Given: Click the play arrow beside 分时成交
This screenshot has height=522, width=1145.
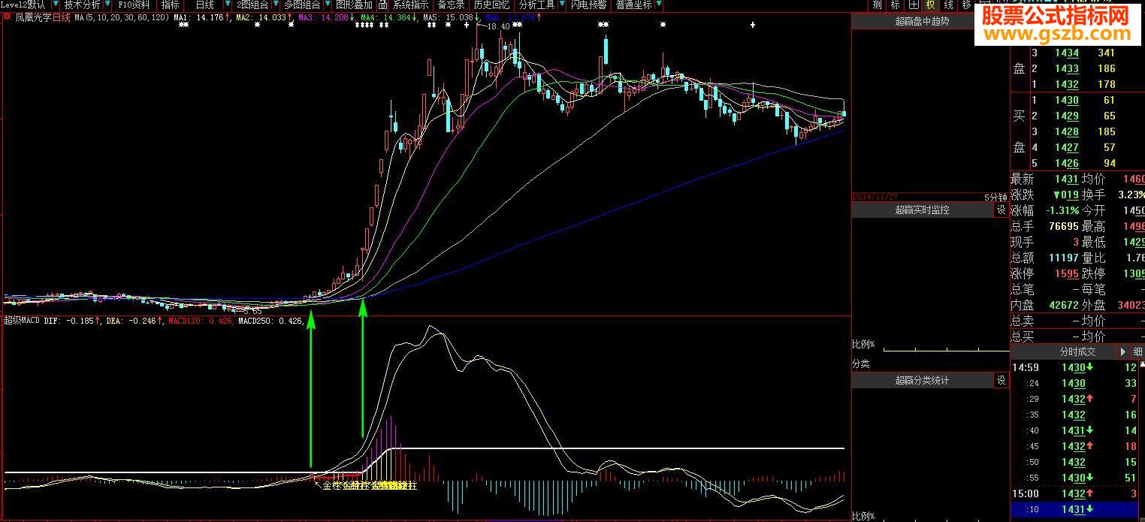Looking at the screenshot, I should [1124, 352].
